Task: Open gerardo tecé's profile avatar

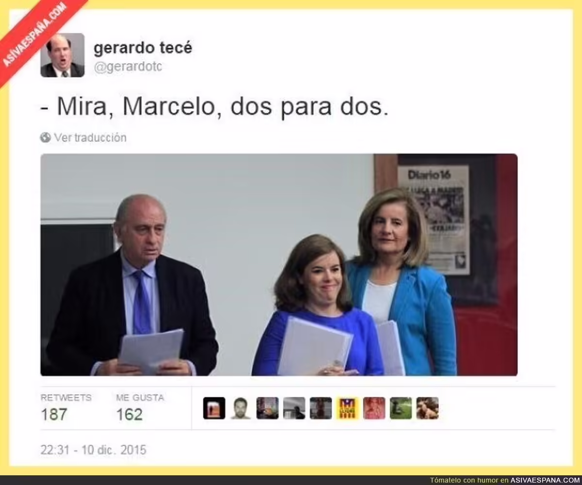Action: [62, 55]
